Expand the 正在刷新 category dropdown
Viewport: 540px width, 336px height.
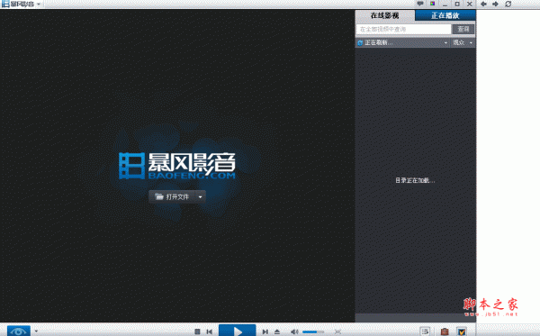click(445, 42)
